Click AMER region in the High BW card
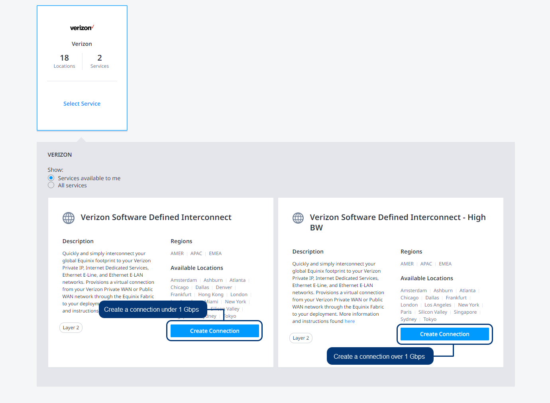This screenshot has width=550, height=403. 407,264
